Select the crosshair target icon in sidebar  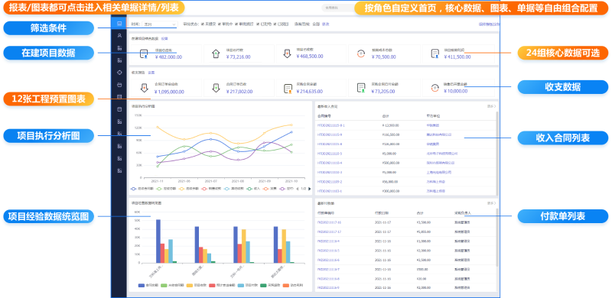[x=119, y=73]
